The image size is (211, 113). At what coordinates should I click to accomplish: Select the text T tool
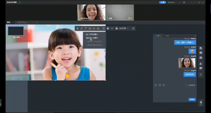pos(86,29)
